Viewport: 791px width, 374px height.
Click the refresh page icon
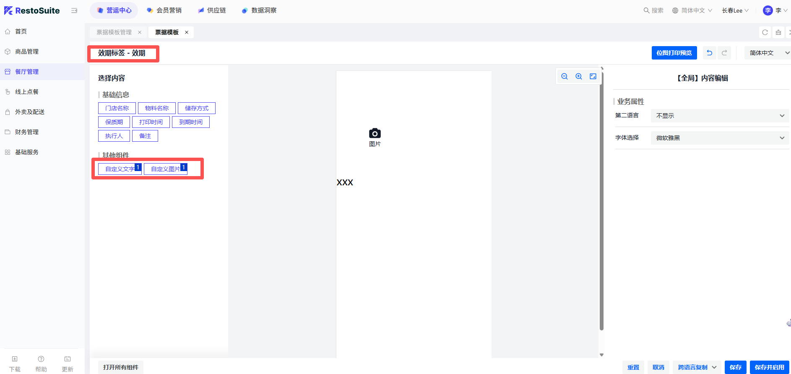coord(765,32)
